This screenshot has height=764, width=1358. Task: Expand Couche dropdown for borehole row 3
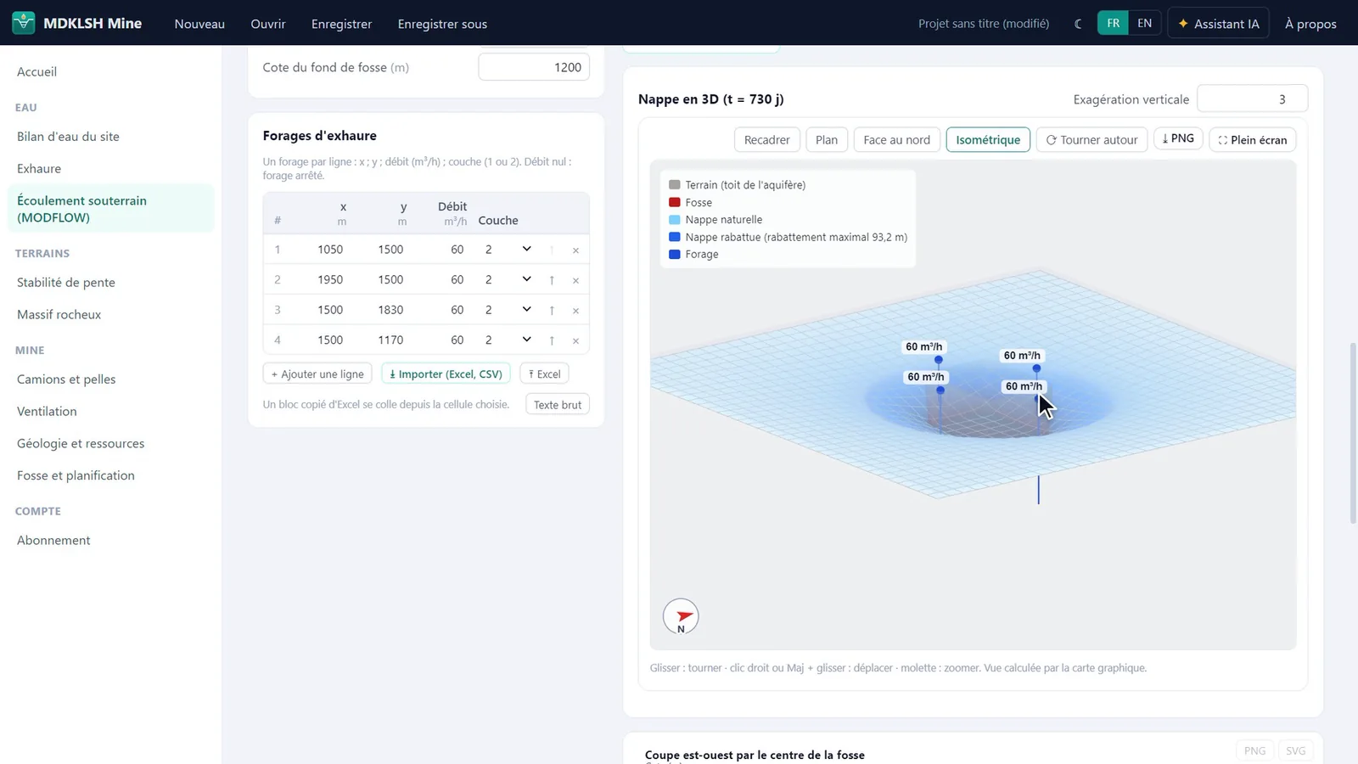(508, 310)
